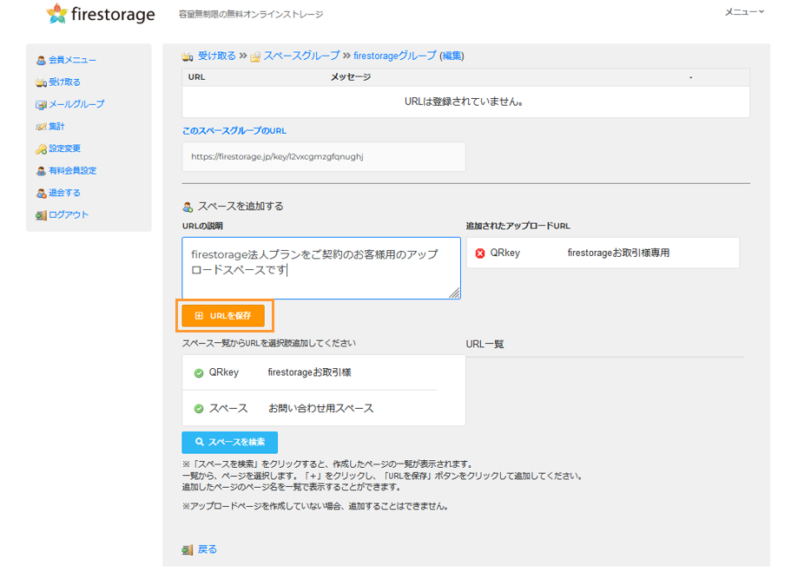Click ログアウト in the sidebar
Screen dimensions: 811x579
pyautogui.click(x=69, y=215)
